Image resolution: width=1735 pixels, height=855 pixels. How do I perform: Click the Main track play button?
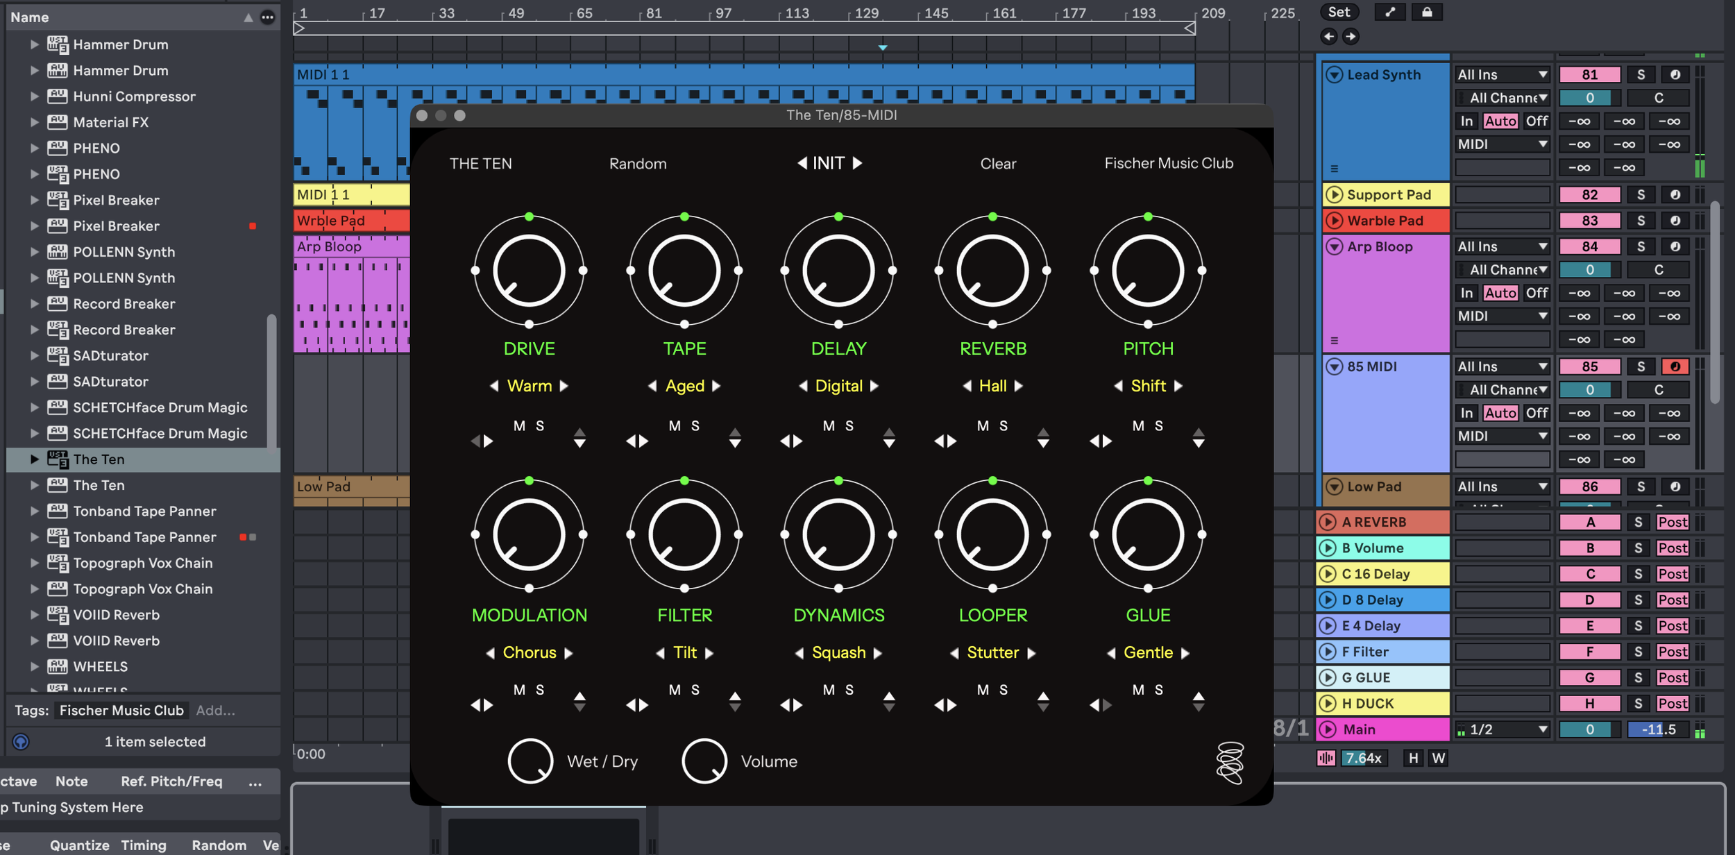pyautogui.click(x=1328, y=729)
